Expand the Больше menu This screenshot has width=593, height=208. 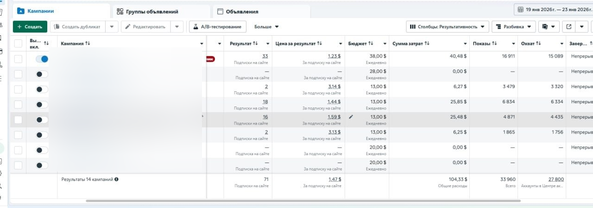click(x=266, y=27)
